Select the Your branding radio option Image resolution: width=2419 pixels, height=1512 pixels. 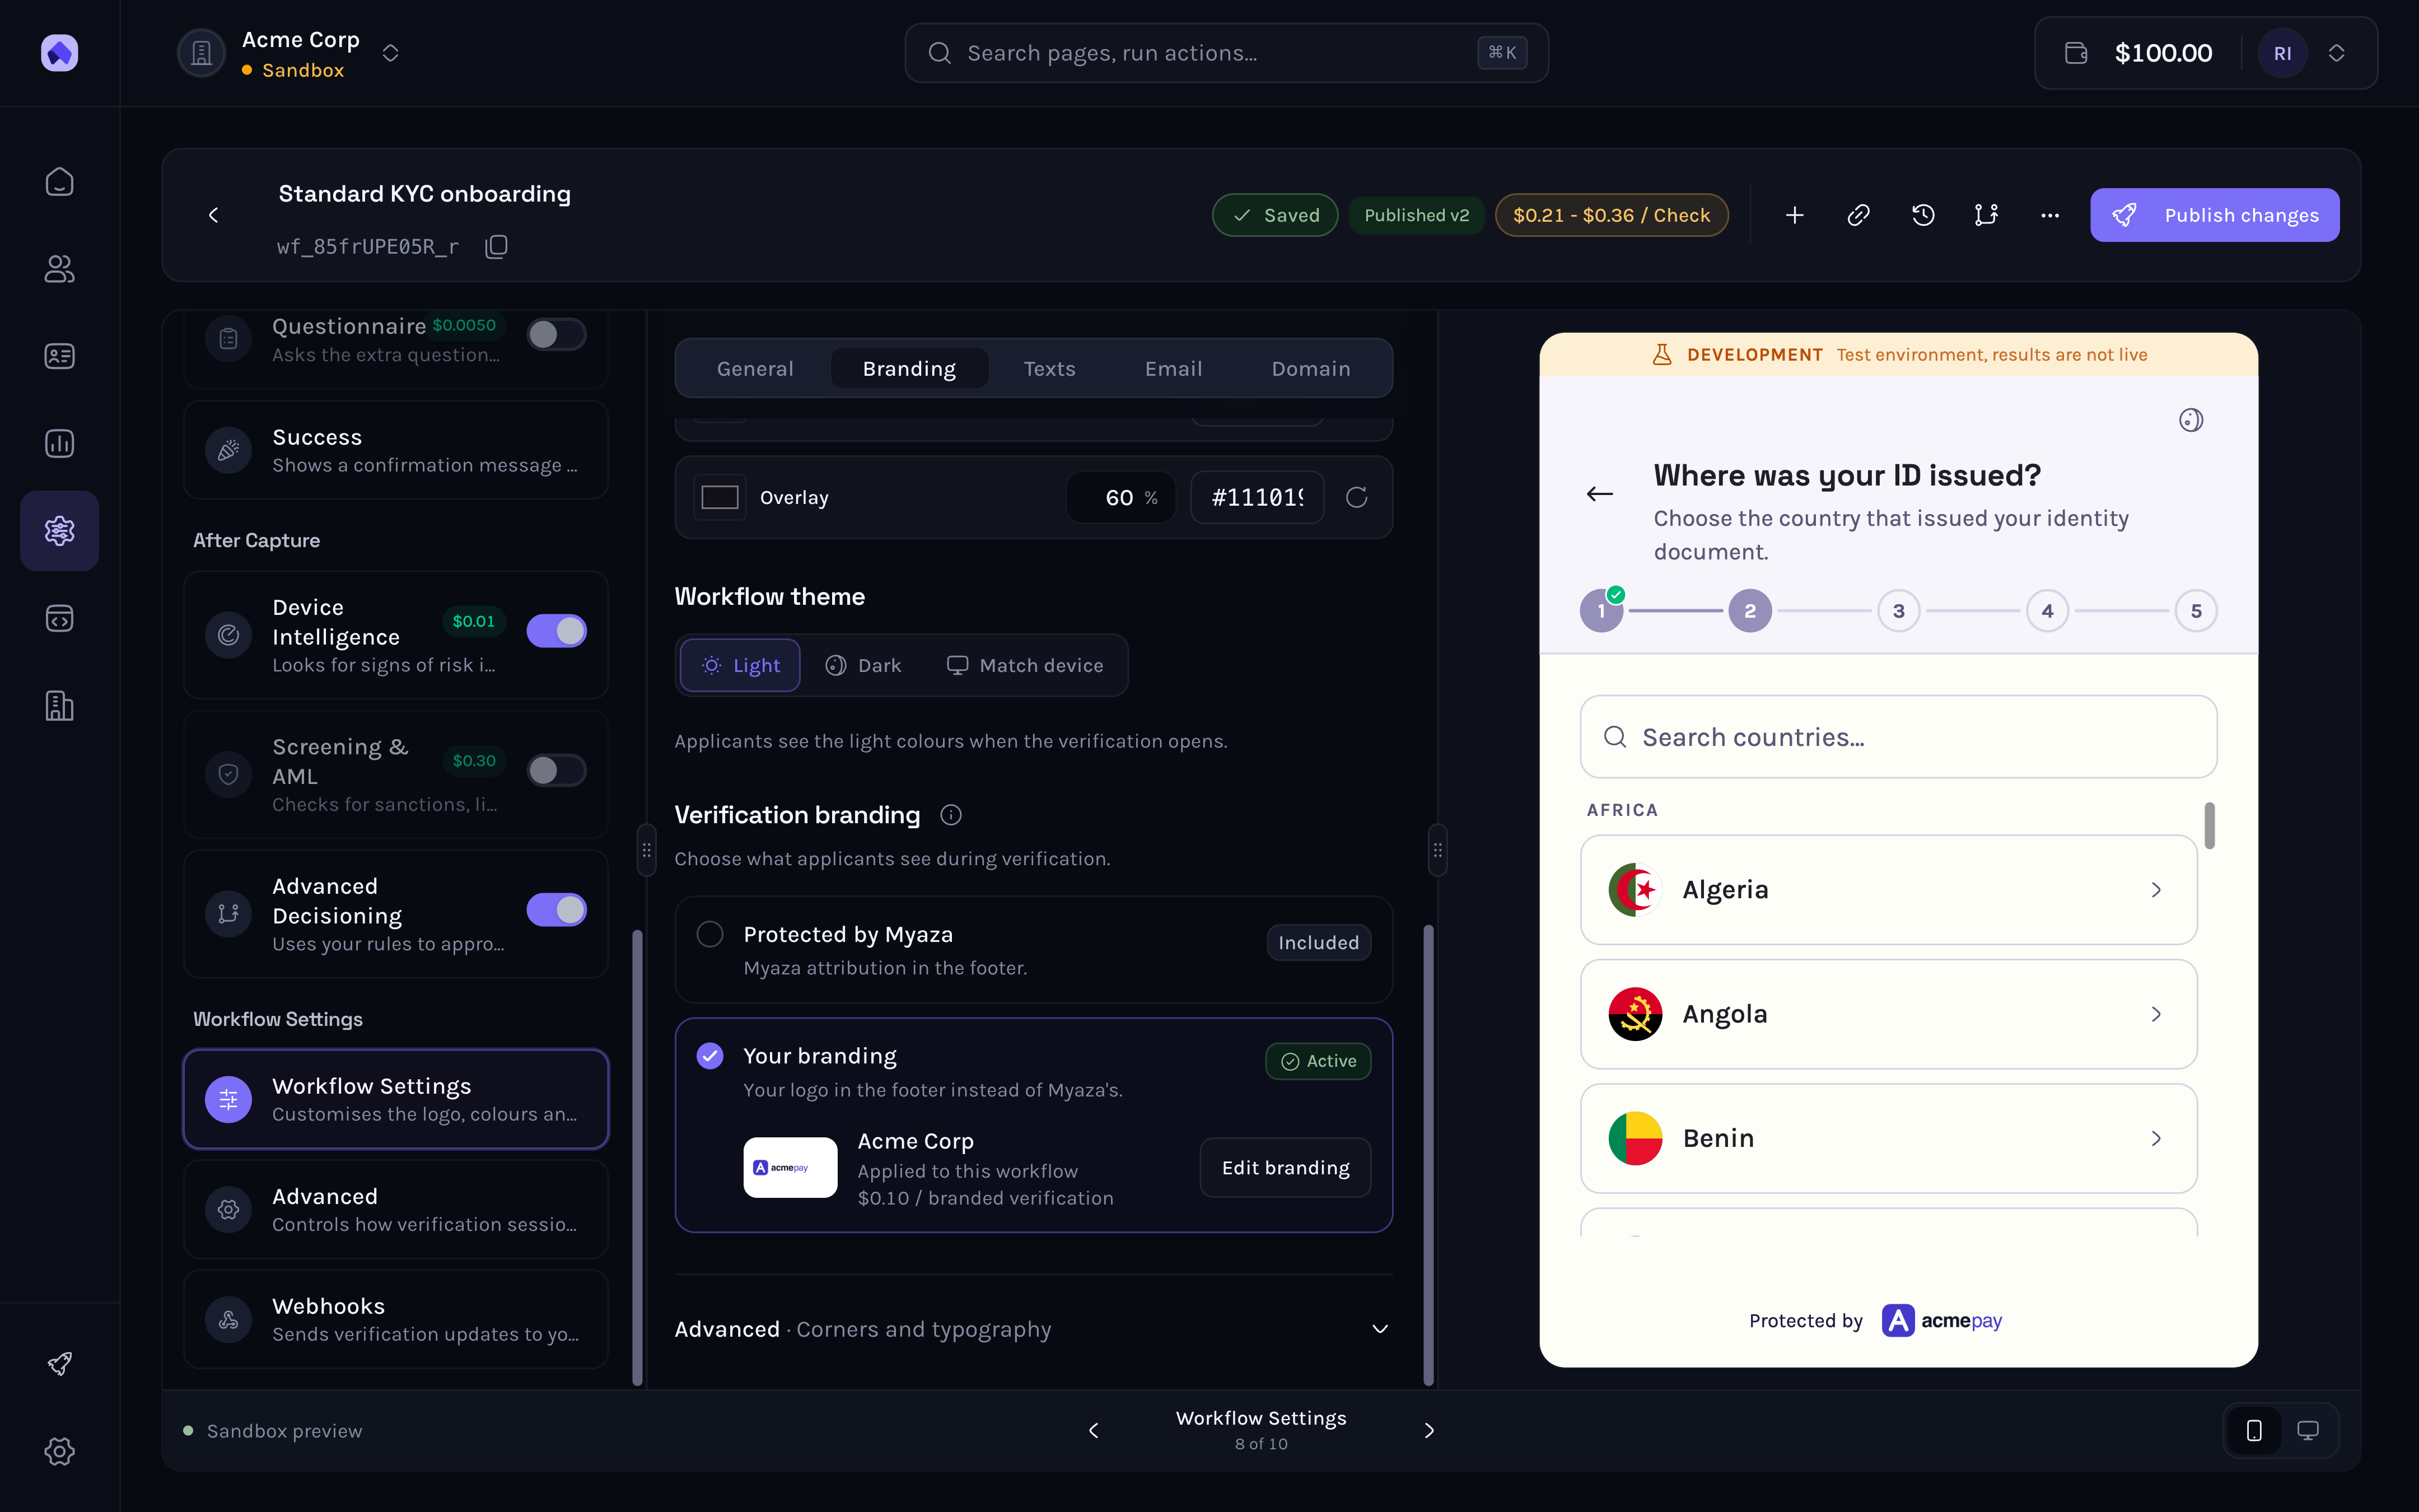click(x=709, y=1056)
